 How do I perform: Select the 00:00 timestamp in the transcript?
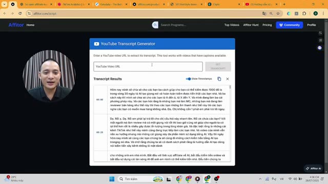point(99,100)
